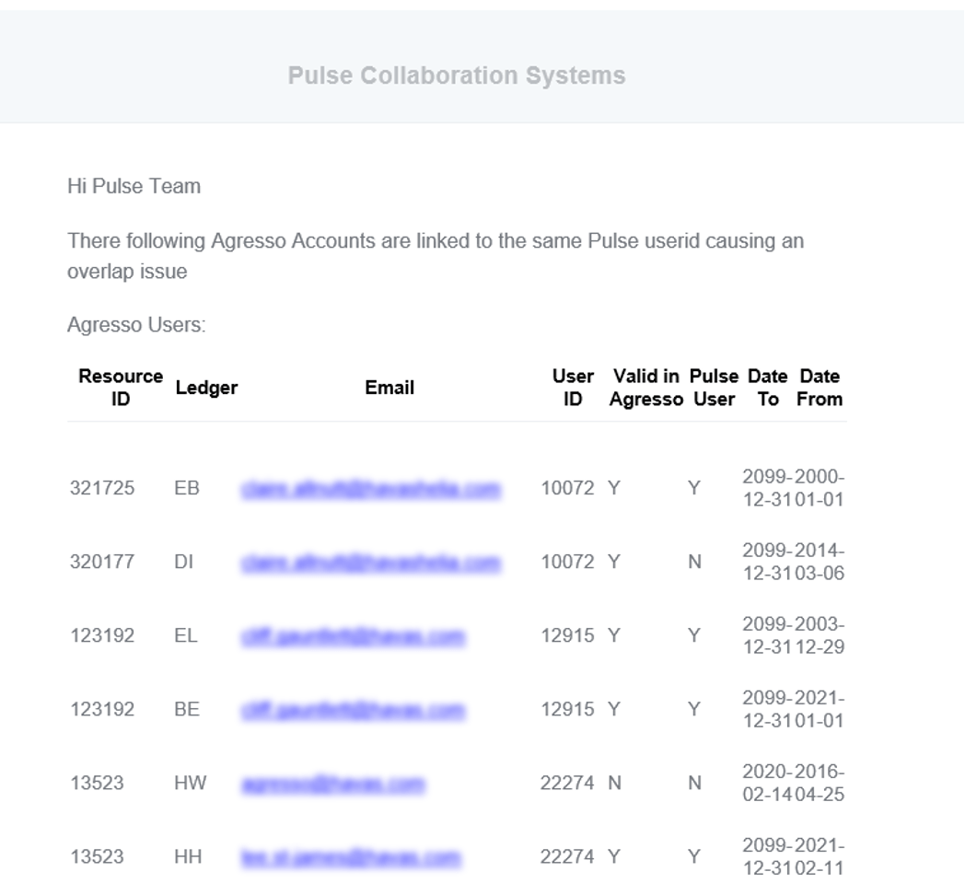Click email link in the EL ledger row
This screenshot has width=965, height=895.
click(x=353, y=636)
